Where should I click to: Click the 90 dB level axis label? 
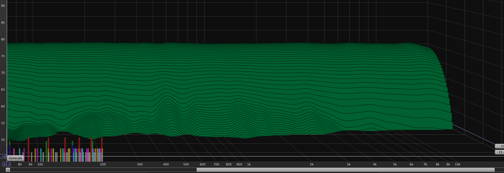click(x=3, y=6)
